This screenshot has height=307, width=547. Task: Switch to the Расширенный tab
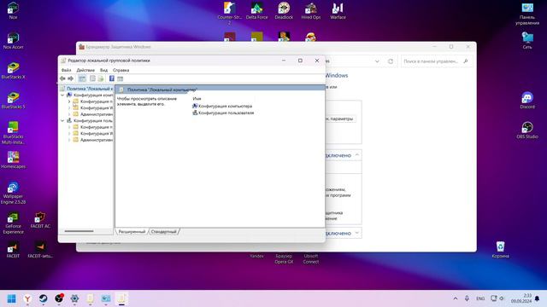tap(132, 231)
